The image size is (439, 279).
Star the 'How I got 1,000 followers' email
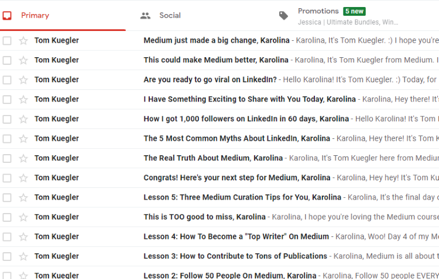pos(23,119)
